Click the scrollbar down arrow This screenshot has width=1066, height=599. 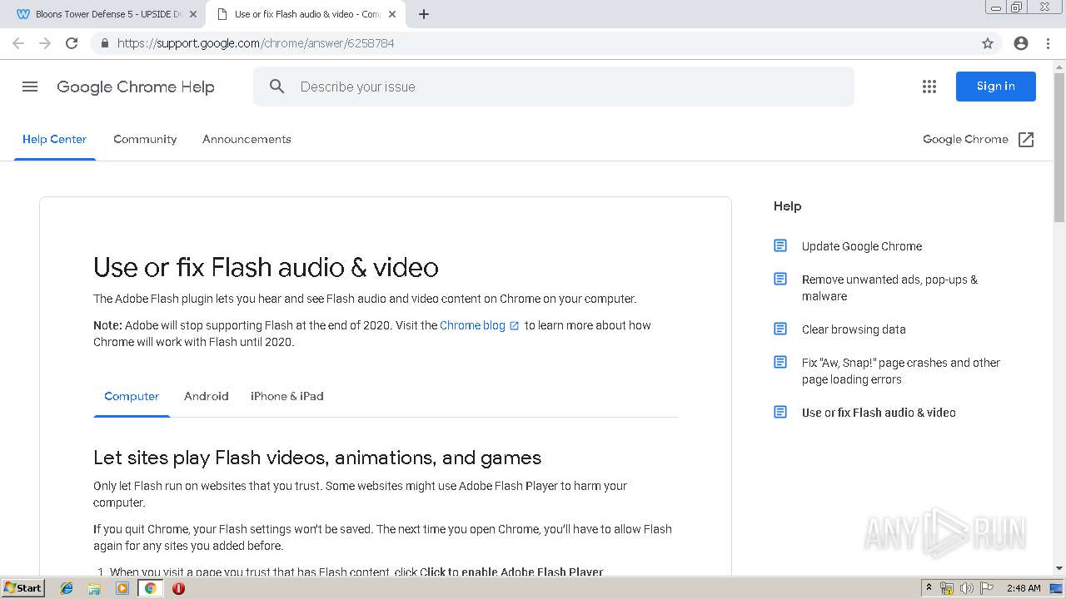pos(1059,568)
